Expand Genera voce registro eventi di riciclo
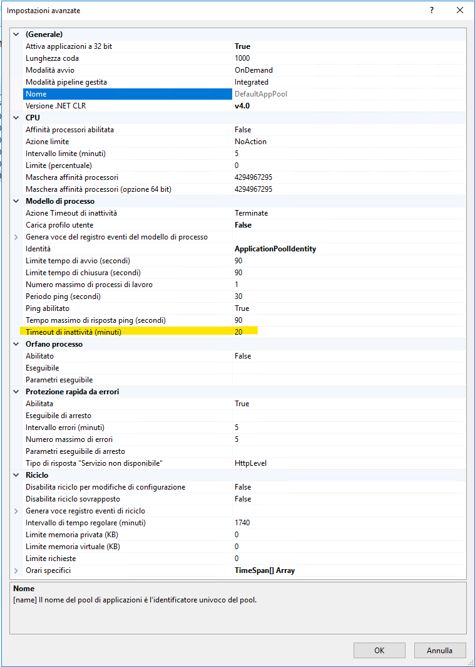Screen dimensions: 475x667 coord(16,511)
